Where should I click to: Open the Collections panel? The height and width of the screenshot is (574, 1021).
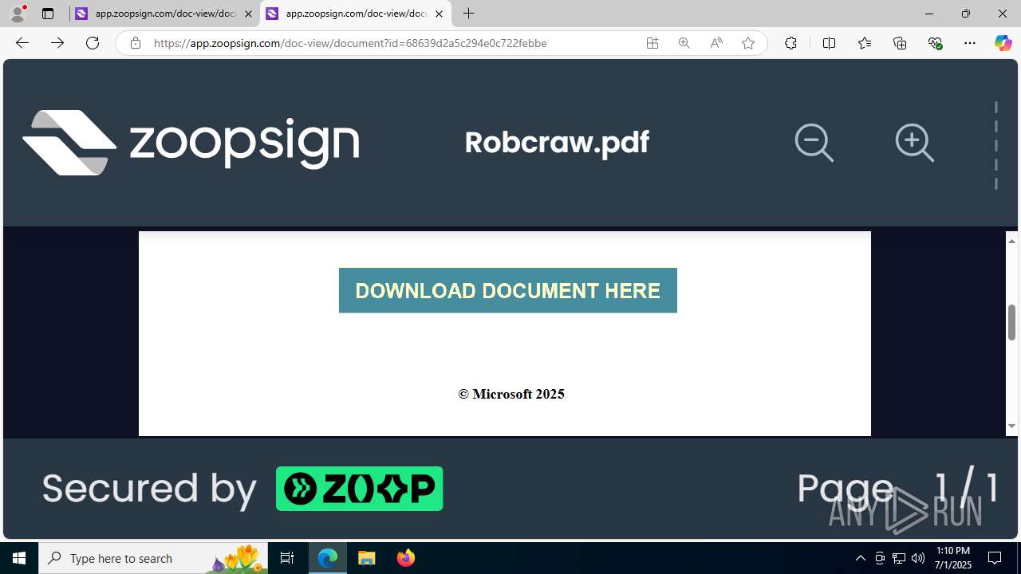click(x=900, y=43)
